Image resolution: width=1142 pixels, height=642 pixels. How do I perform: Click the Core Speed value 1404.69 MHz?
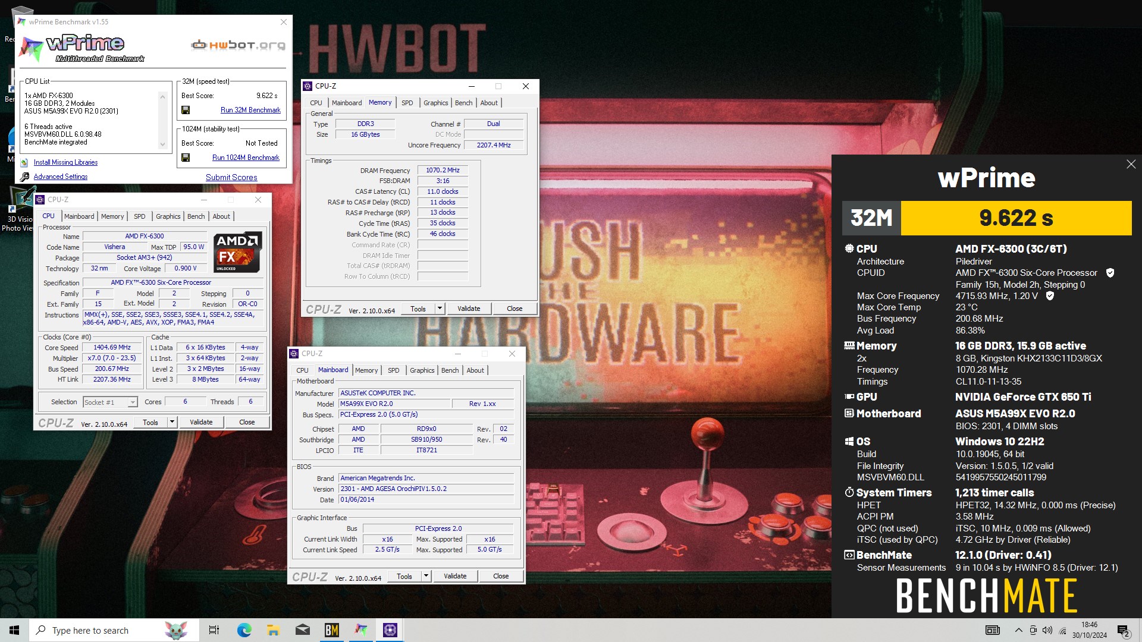[112, 347]
